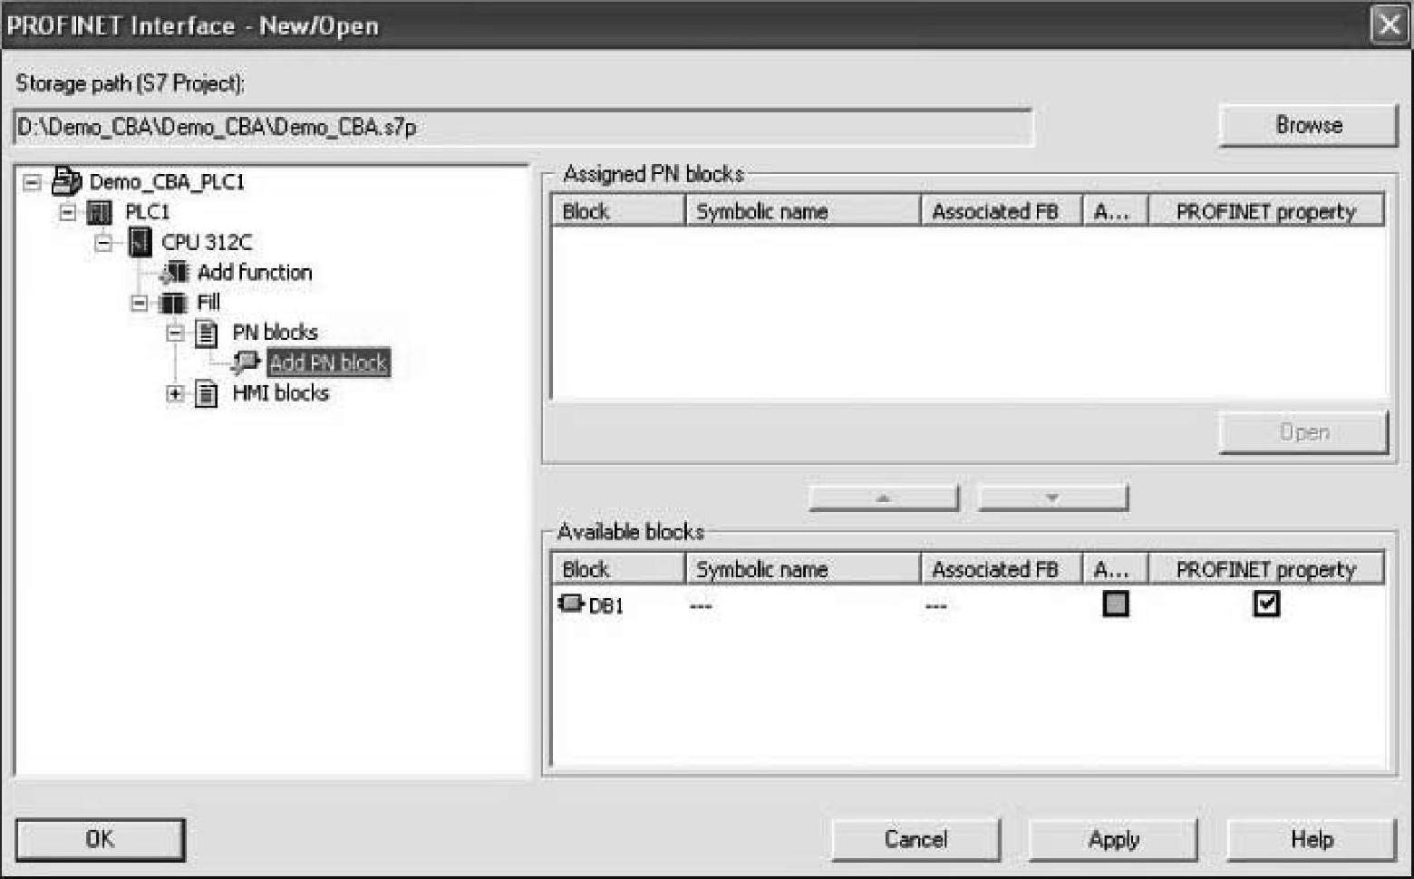Screen dimensions: 1414x879
Task: Click A... header in Available blocks
Action: 1116,569
